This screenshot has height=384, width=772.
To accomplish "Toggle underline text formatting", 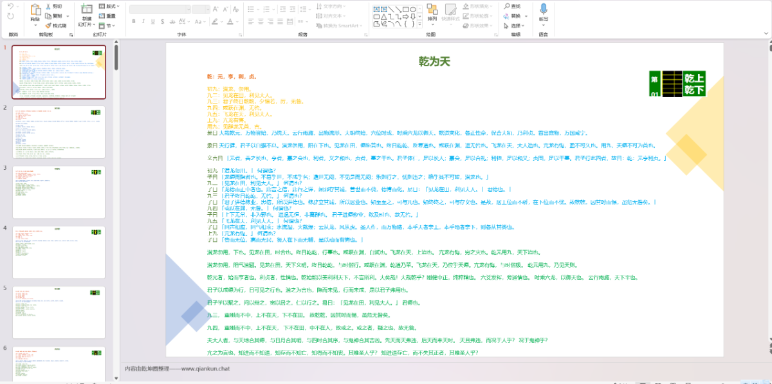I will click(x=153, y=21).
